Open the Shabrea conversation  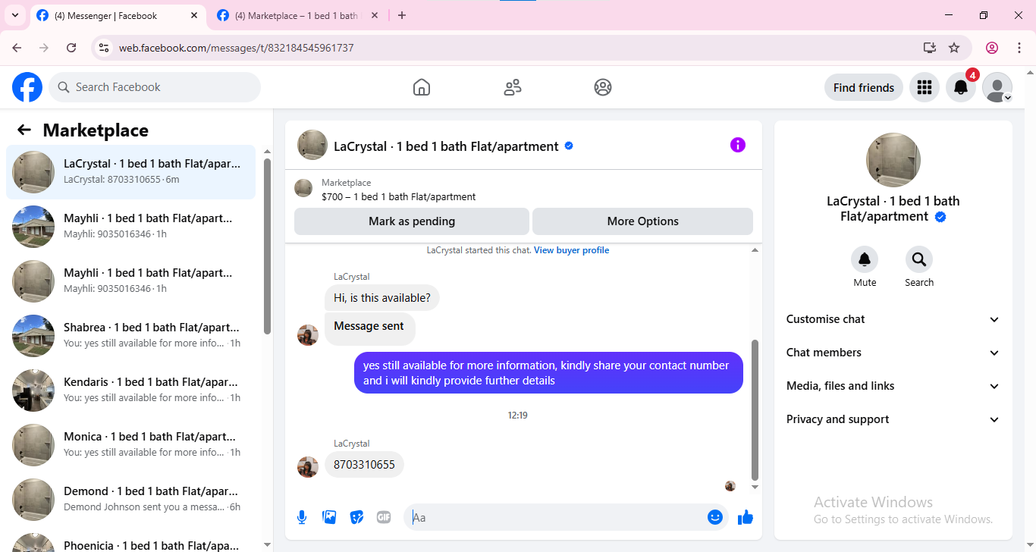tap(130, 336)
